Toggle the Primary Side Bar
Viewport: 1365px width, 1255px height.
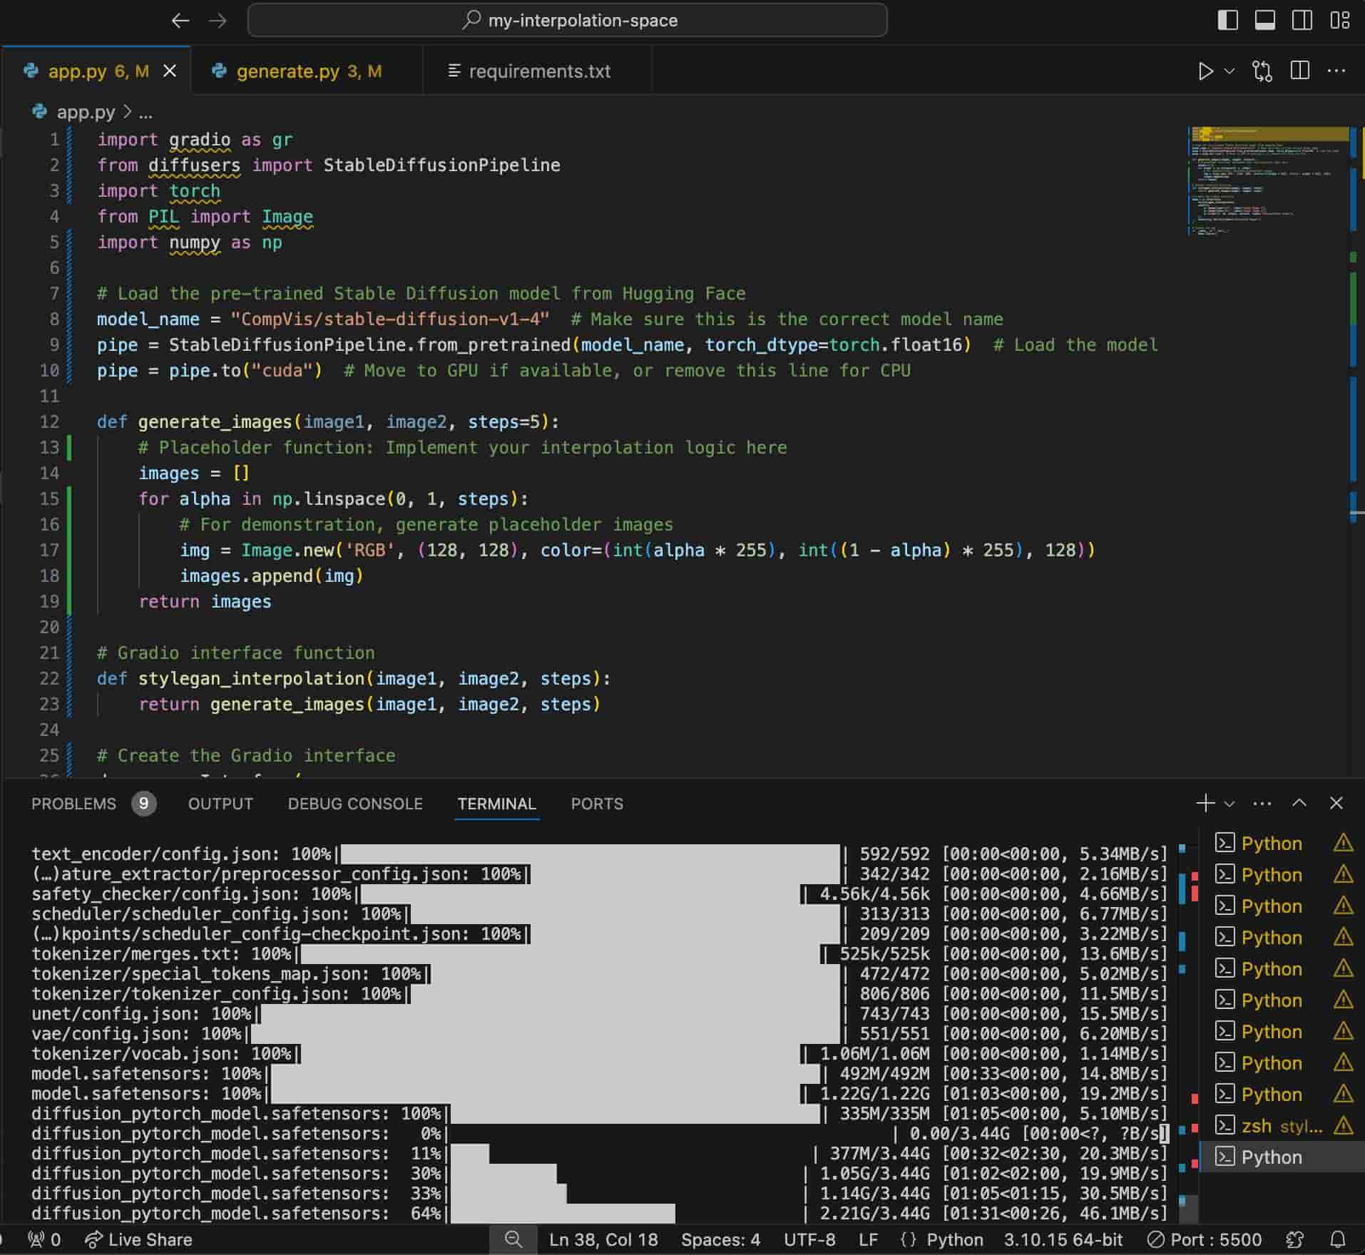[1227, 20]
